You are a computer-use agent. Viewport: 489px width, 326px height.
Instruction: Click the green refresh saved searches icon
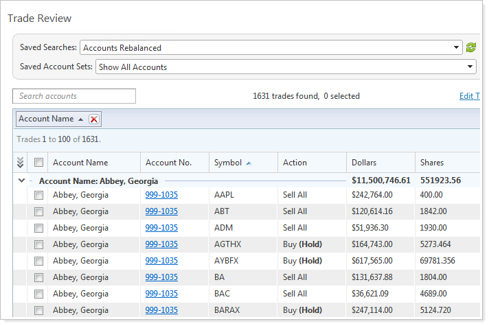tap(470, 47)
